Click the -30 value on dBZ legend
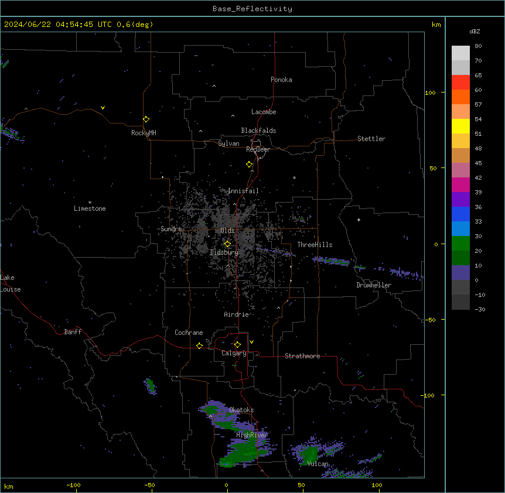505x493 pixels. (x=480, y=309)
